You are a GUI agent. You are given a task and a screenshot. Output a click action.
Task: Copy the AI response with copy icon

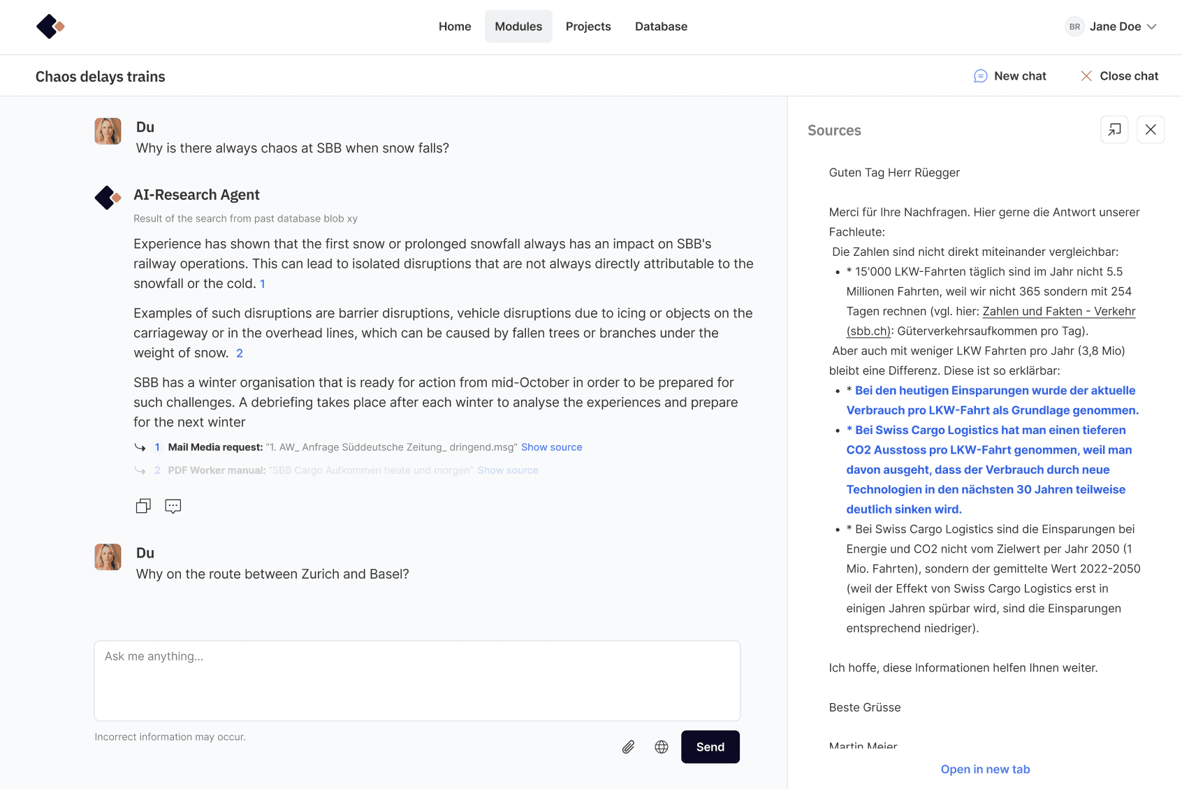coord(143,506)
